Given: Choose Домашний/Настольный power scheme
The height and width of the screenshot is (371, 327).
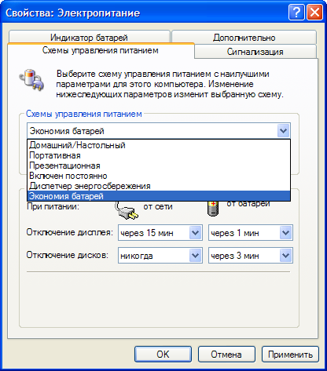Looking at the screenshot, I should point(159,145).
